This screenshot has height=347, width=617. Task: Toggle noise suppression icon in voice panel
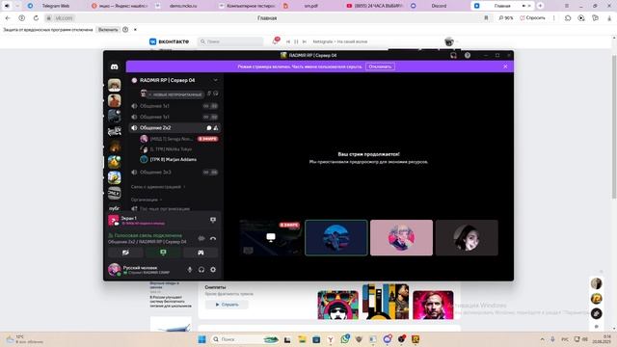[201, 238]
